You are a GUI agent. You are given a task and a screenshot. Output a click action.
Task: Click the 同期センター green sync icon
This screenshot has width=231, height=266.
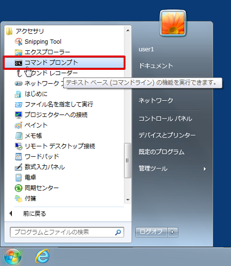click(x=18, y=188)
